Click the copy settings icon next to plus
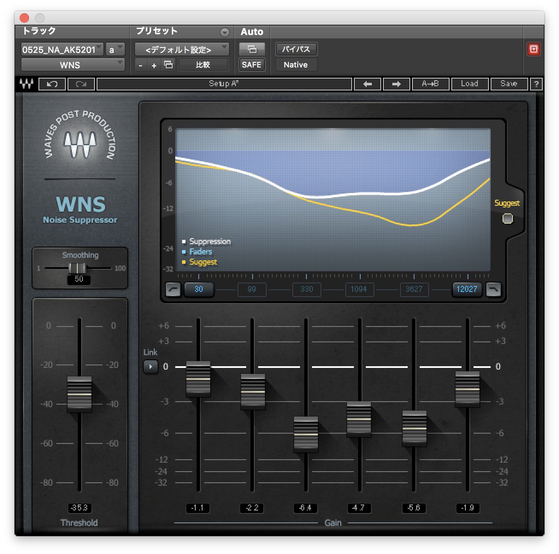This screenshot has width=559, height=554. 168,65
